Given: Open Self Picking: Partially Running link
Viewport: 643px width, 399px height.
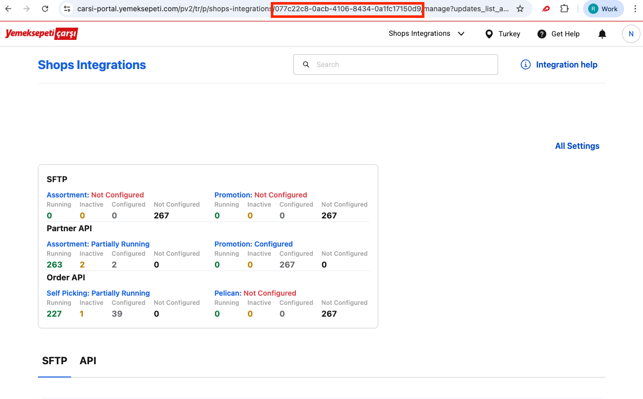Looking at the screenshot, I should click(98, 293).
